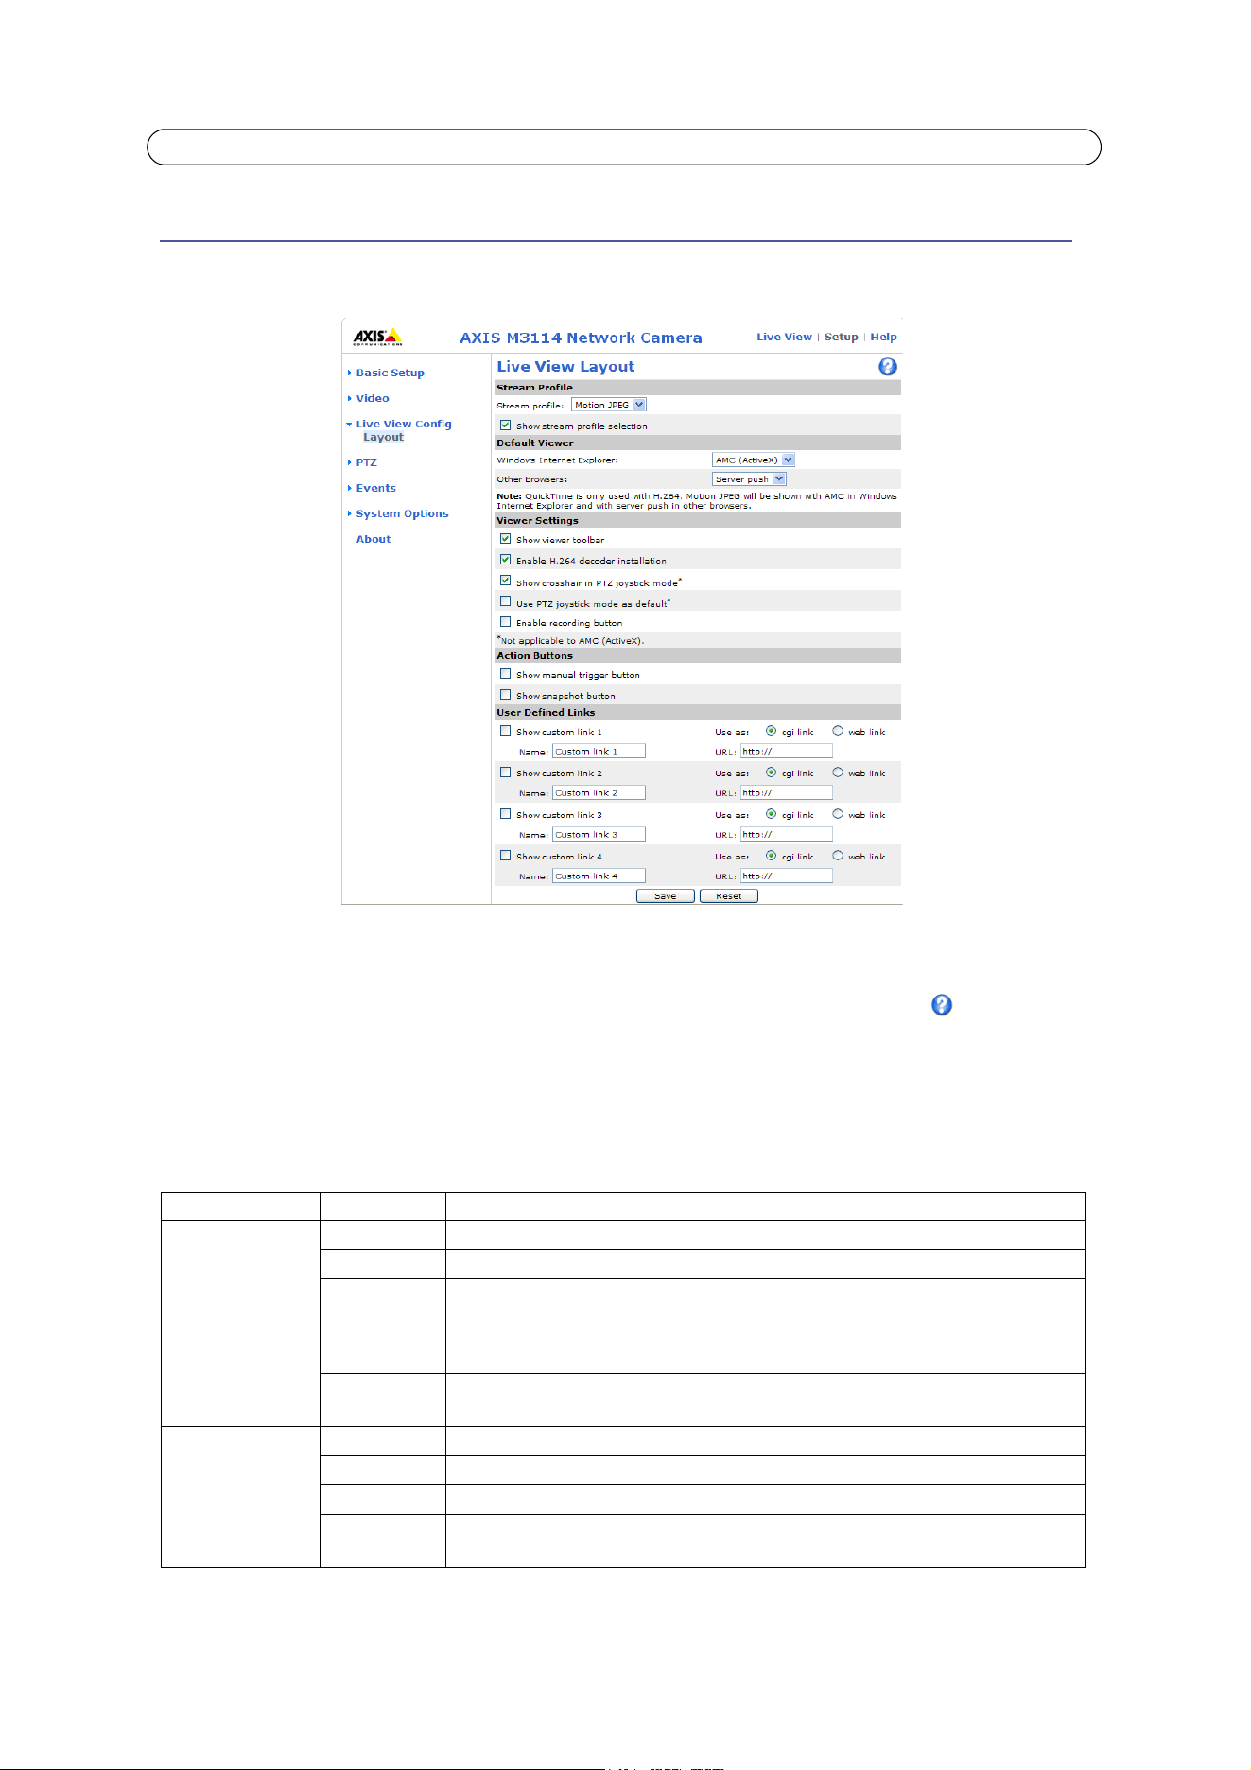Check Show snapshot button option
Image resolution: width=1251 pixels, height=1770 pixels.
tap(506, 695)
